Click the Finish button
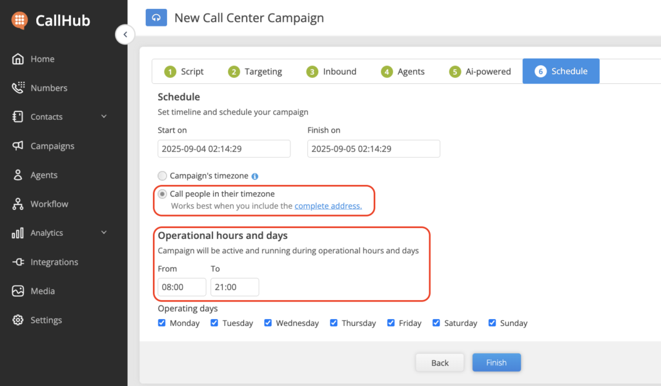This screenshot has width=661, height=386. (496, 363)
